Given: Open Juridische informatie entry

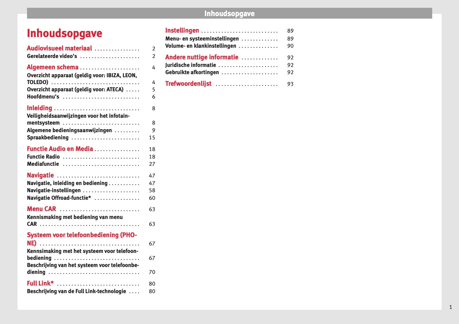Looking at the screenshot, I should [x=190, y=65].
